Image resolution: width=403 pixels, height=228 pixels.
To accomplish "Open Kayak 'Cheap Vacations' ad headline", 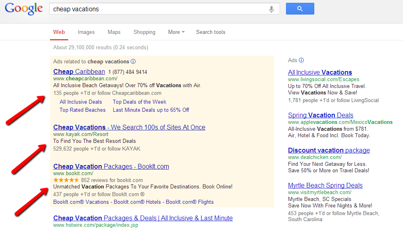I will [129, 128].
